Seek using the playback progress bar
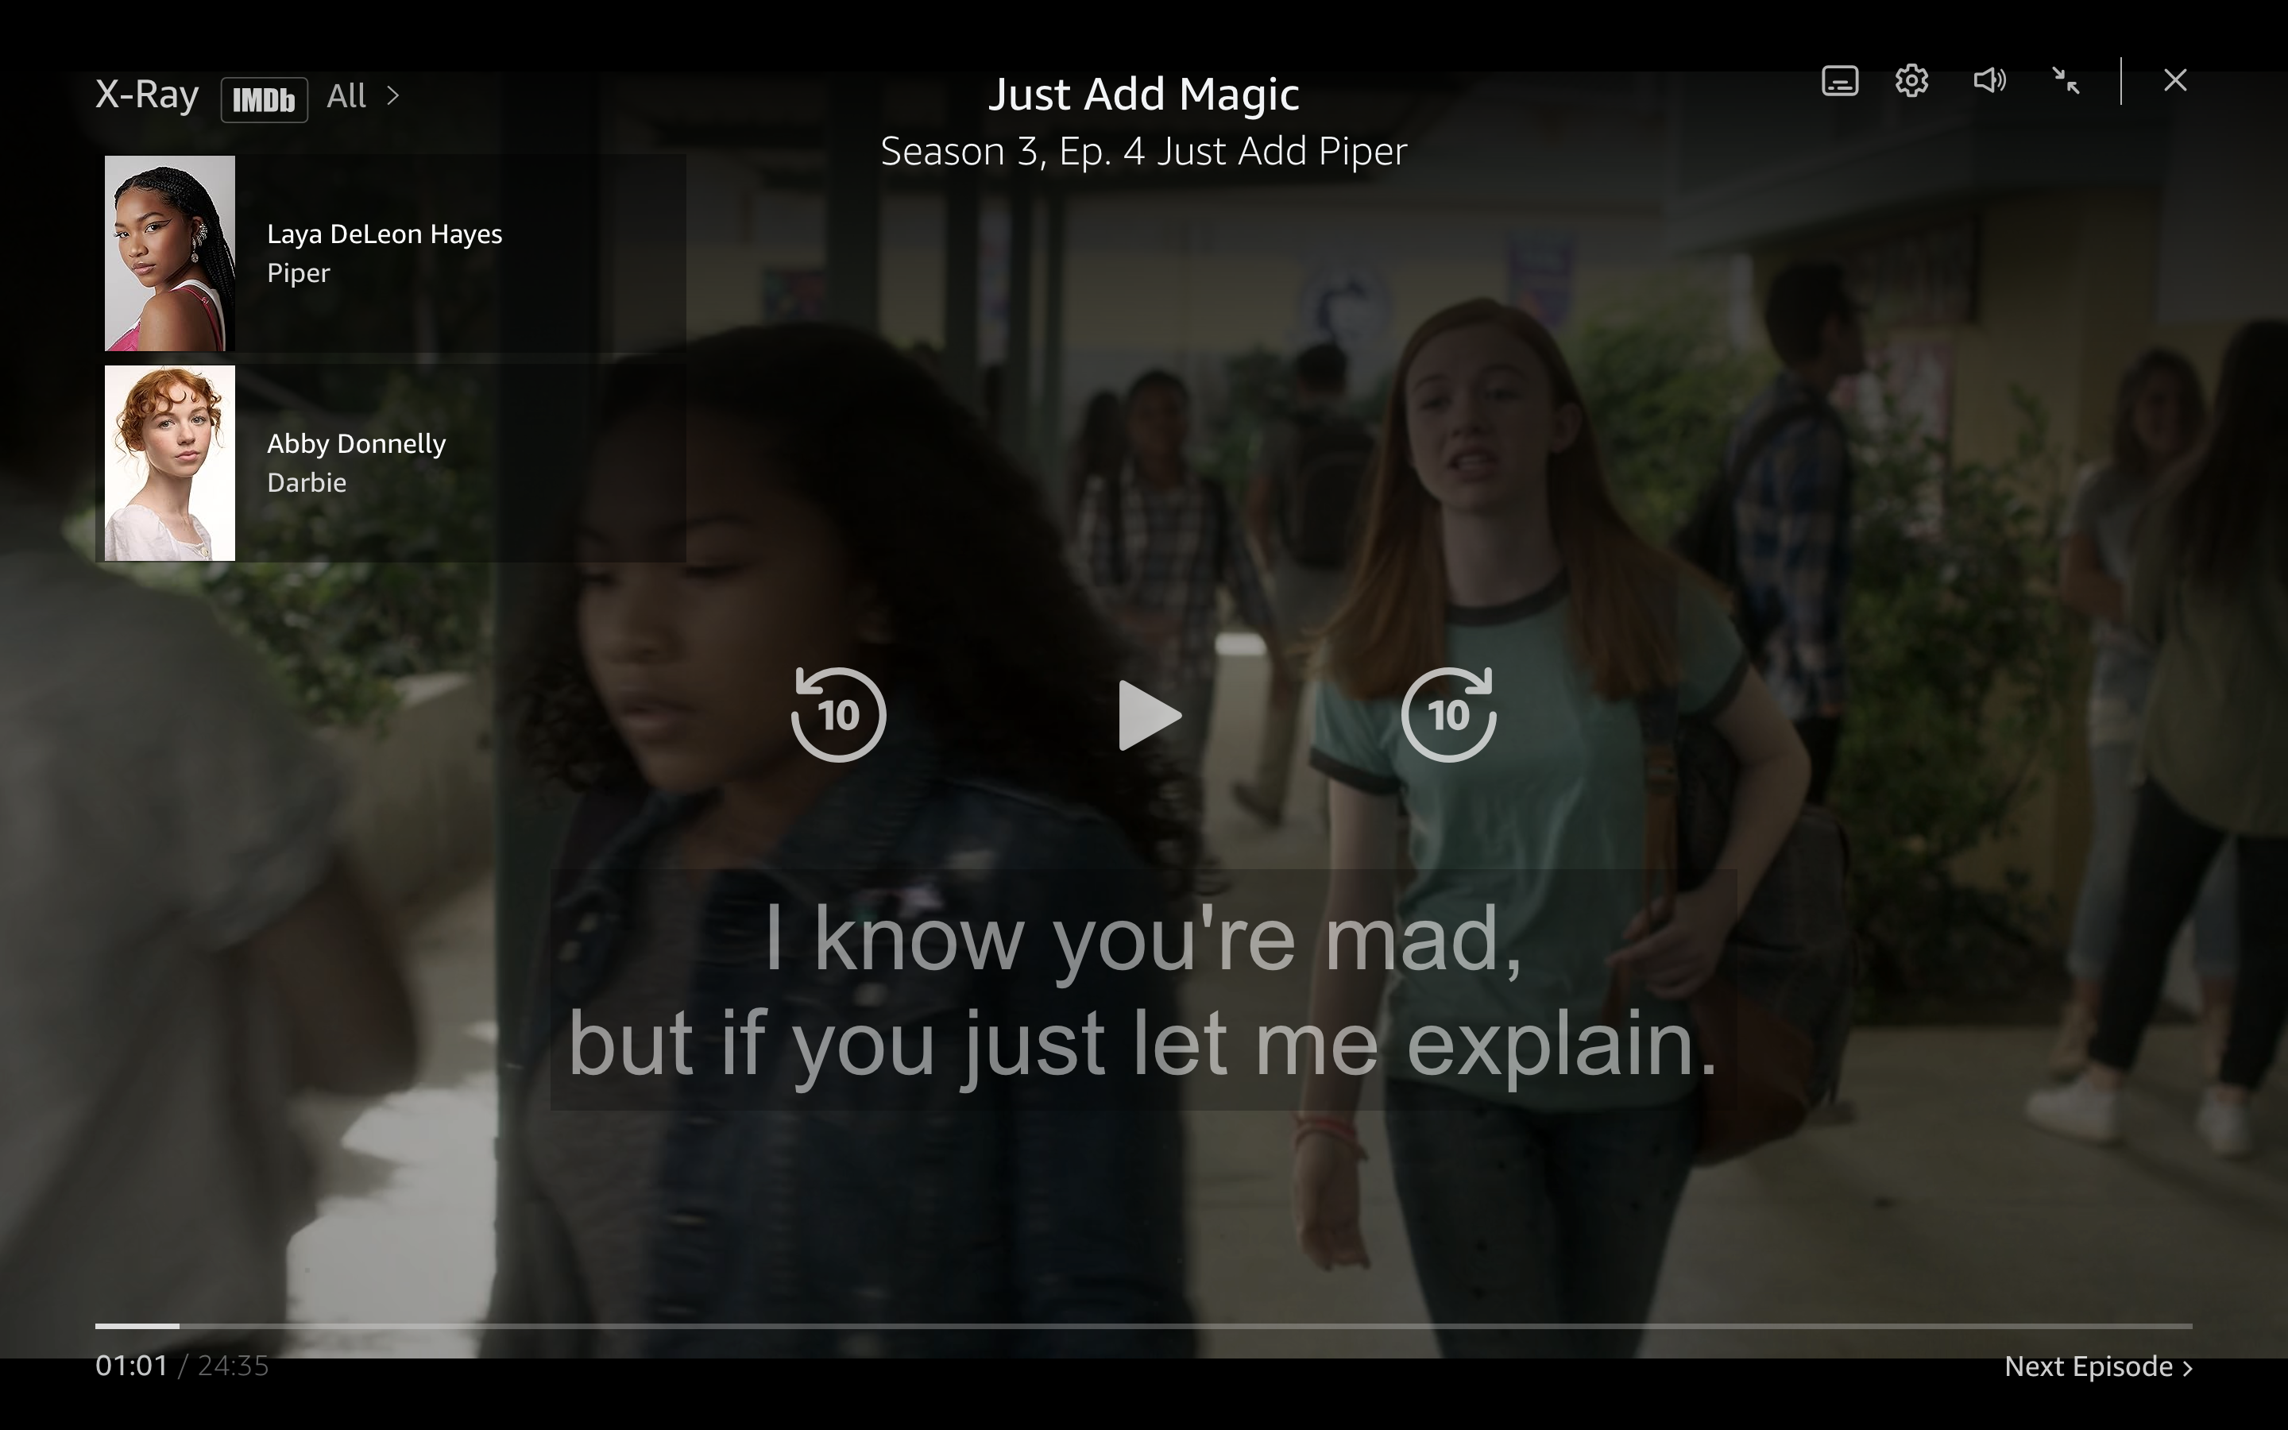2288x1430 pixels. (x=1143, y=1326)
